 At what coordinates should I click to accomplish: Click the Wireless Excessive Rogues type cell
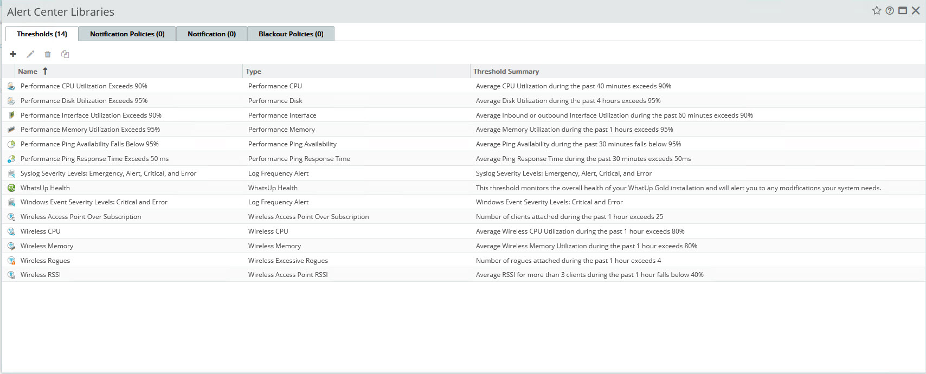pos(288,261)
